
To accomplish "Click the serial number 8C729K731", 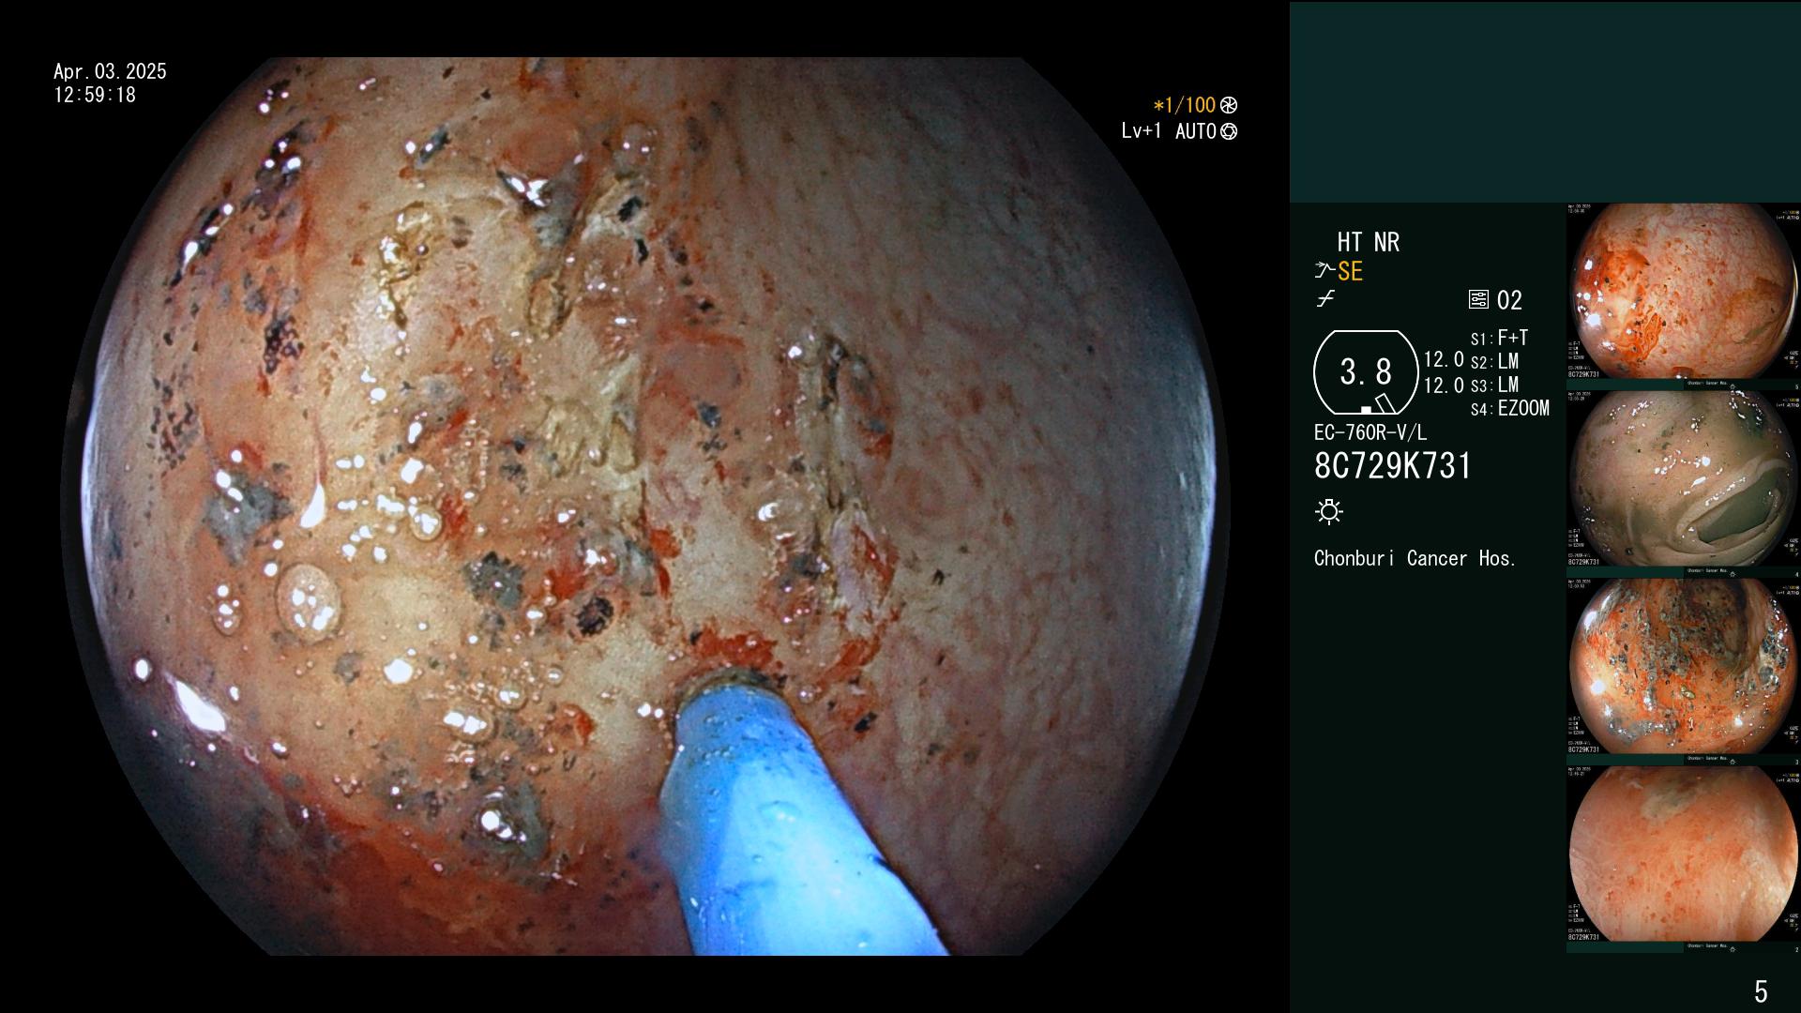I will coord(1393,466).
